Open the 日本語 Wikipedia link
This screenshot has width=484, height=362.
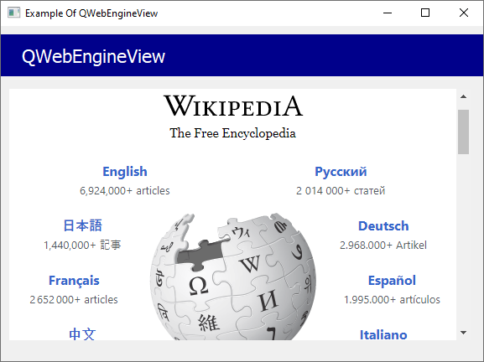(x=82, y=225)
